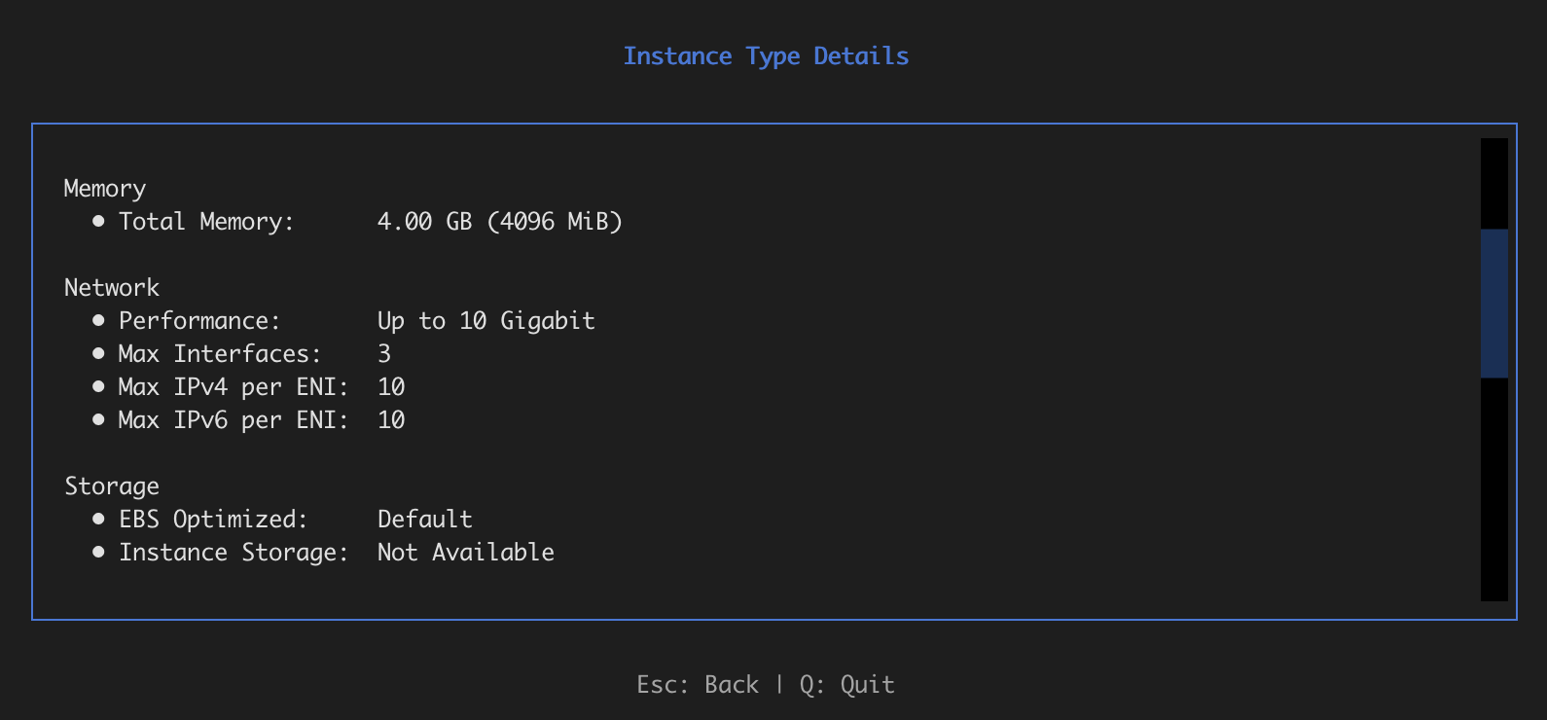
Task: Click the 'Esc: Back' hint
Action: coord(698,685)
